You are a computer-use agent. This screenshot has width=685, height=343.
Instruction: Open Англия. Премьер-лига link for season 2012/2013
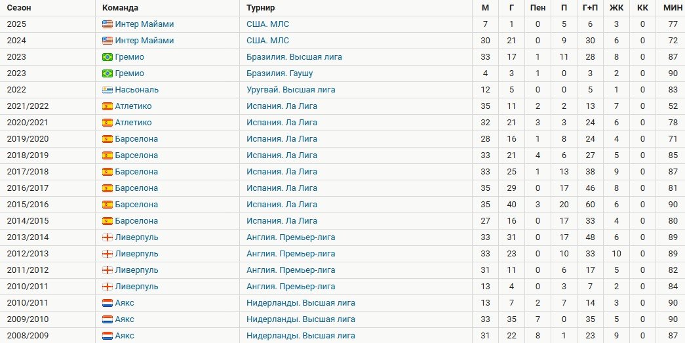290,254
